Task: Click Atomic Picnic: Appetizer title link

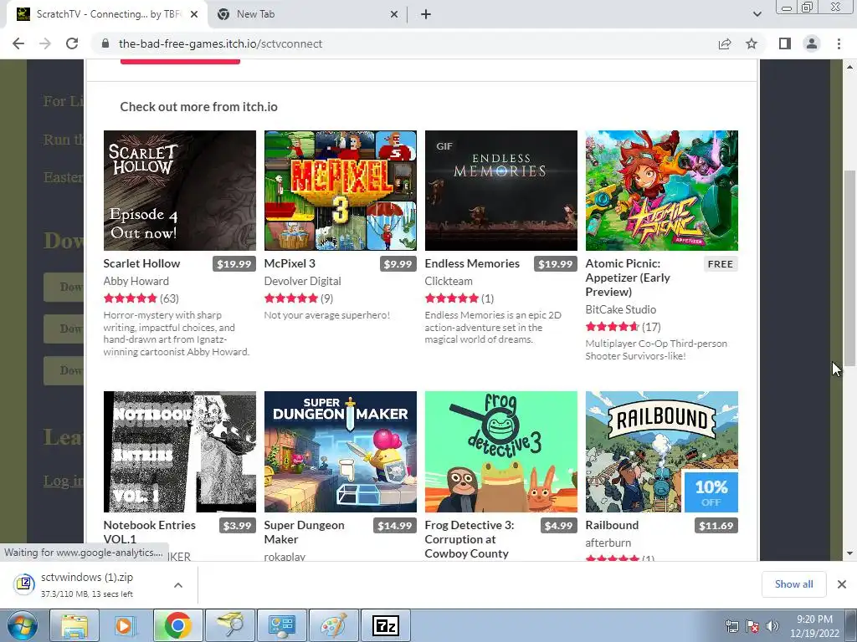Action: (x=628, y=278)
